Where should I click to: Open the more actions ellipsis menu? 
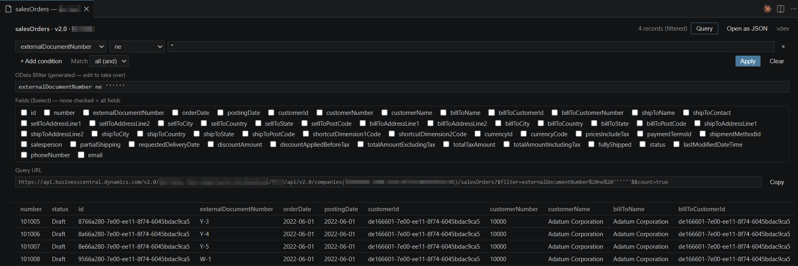794,9
